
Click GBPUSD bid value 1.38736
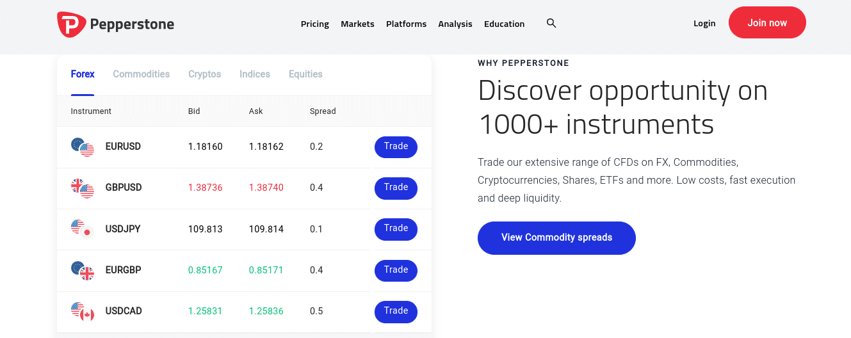pyautogui.click(x=206, y=188)
